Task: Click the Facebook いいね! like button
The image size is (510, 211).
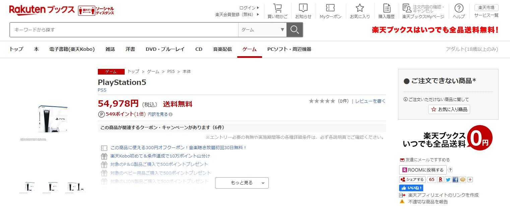Action: [x=411, y=188]
